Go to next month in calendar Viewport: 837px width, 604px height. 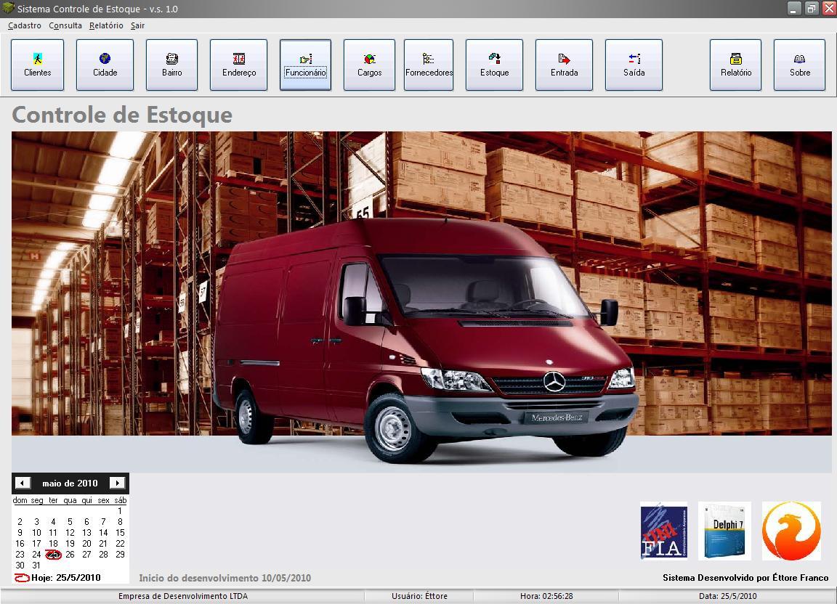(117, 483)
